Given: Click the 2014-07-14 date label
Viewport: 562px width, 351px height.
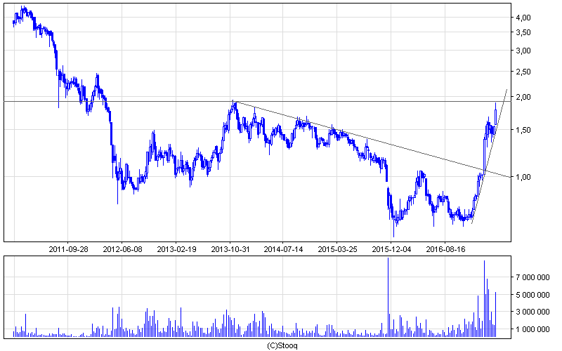Looking at the screenshot, I should tap(283, 249).
